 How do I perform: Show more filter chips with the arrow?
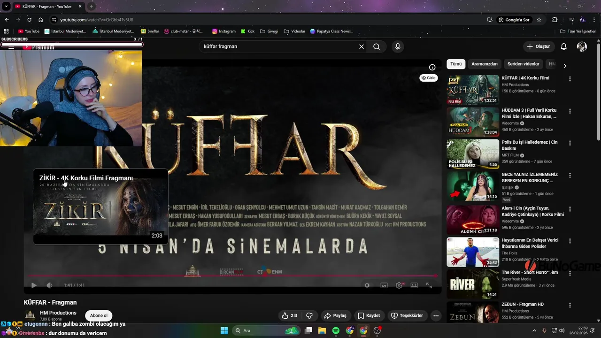coord(565,66)
